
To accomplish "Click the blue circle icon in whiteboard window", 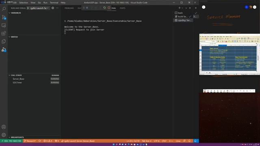I will click(247, 7).
